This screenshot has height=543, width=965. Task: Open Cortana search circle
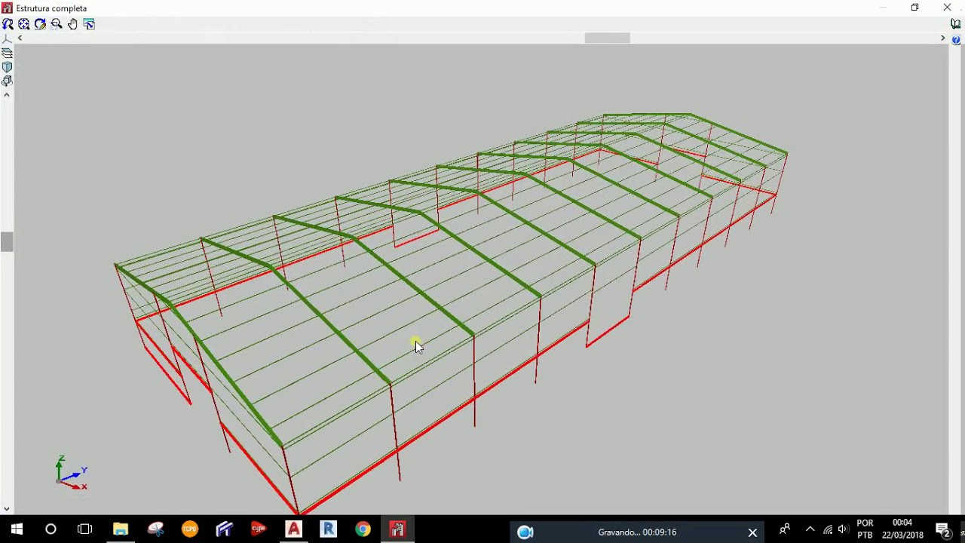(51, 529)
